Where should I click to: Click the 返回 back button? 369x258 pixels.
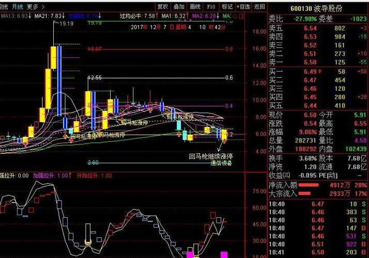click(x=259, y=7)
